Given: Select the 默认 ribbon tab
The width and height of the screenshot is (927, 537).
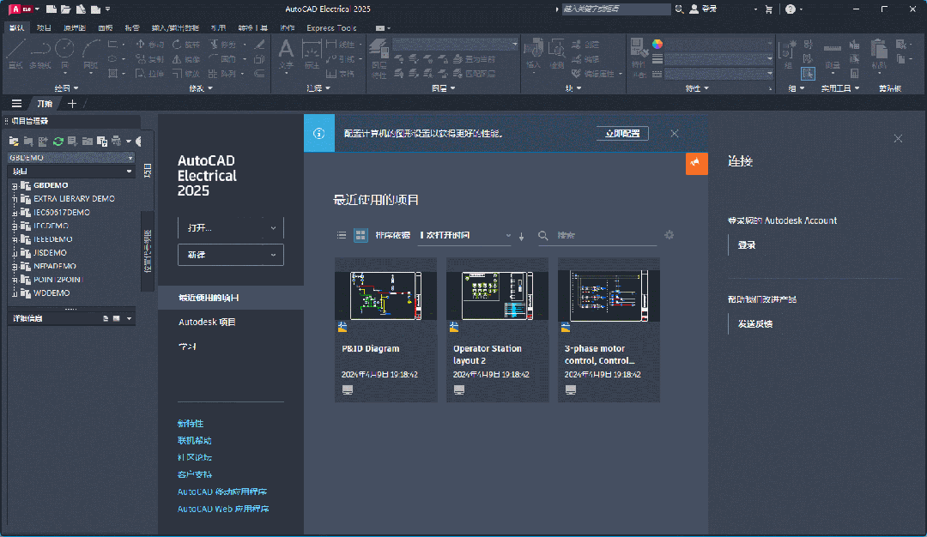Looking at the screenshot, I should point(16,27).
